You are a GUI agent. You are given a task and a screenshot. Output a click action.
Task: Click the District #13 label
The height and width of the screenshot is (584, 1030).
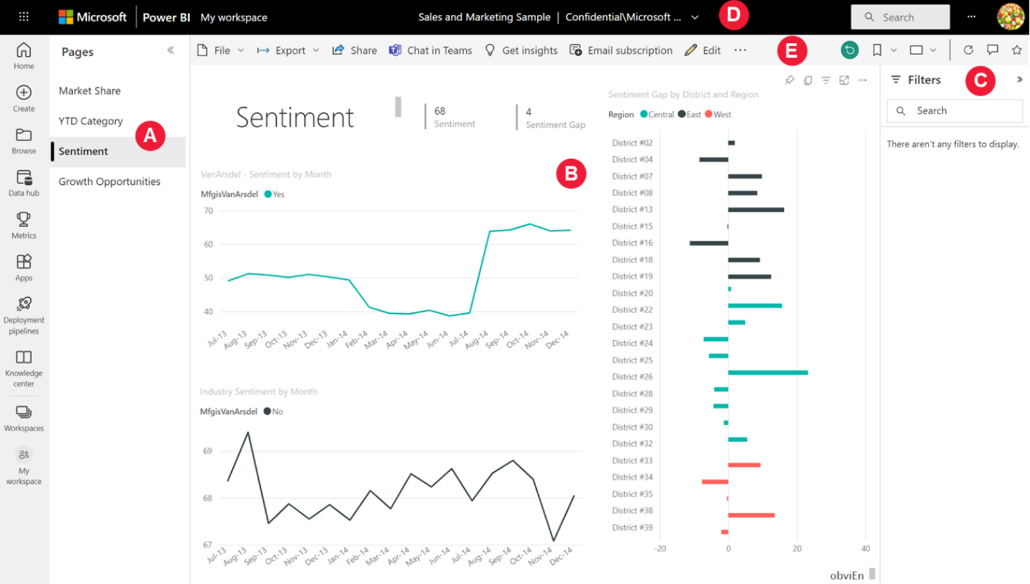coord(632,210)
